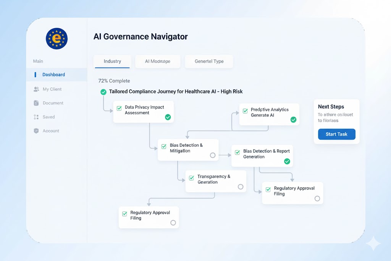
Task: Click the Saved sidebar icon
Action: pos(37,117)
